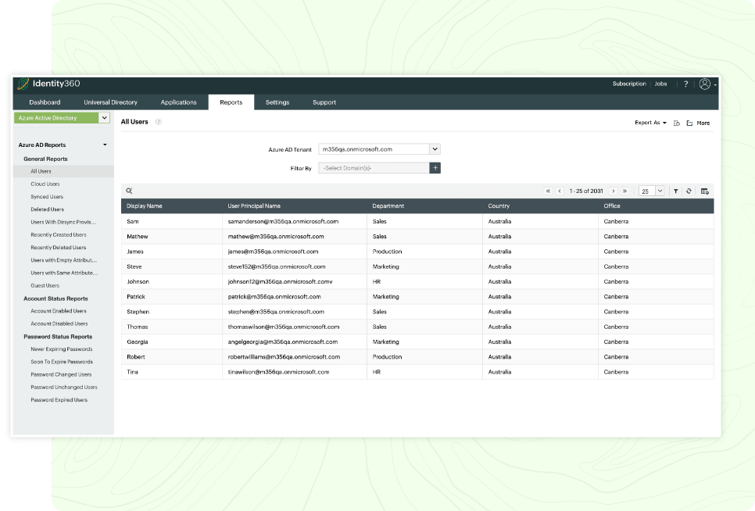Collapse the Azure AD Reports section
Viewport: 755px width, 511px height.
[x=104, y=145]
